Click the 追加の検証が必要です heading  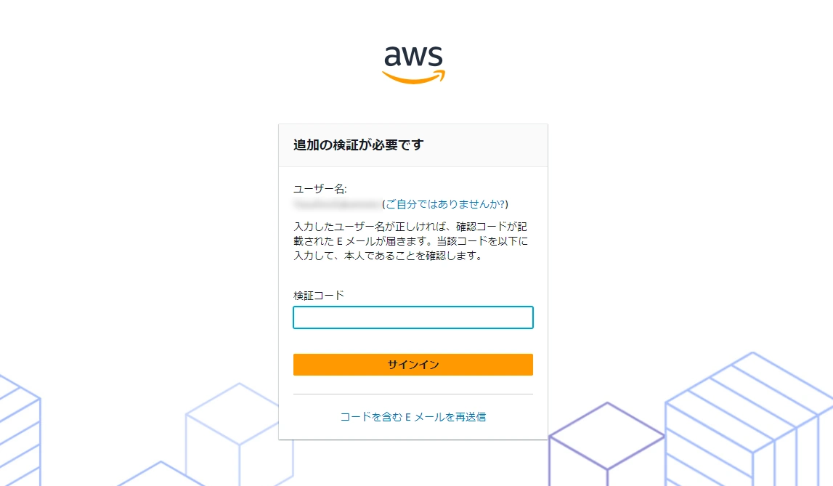[x=359, y=145]
